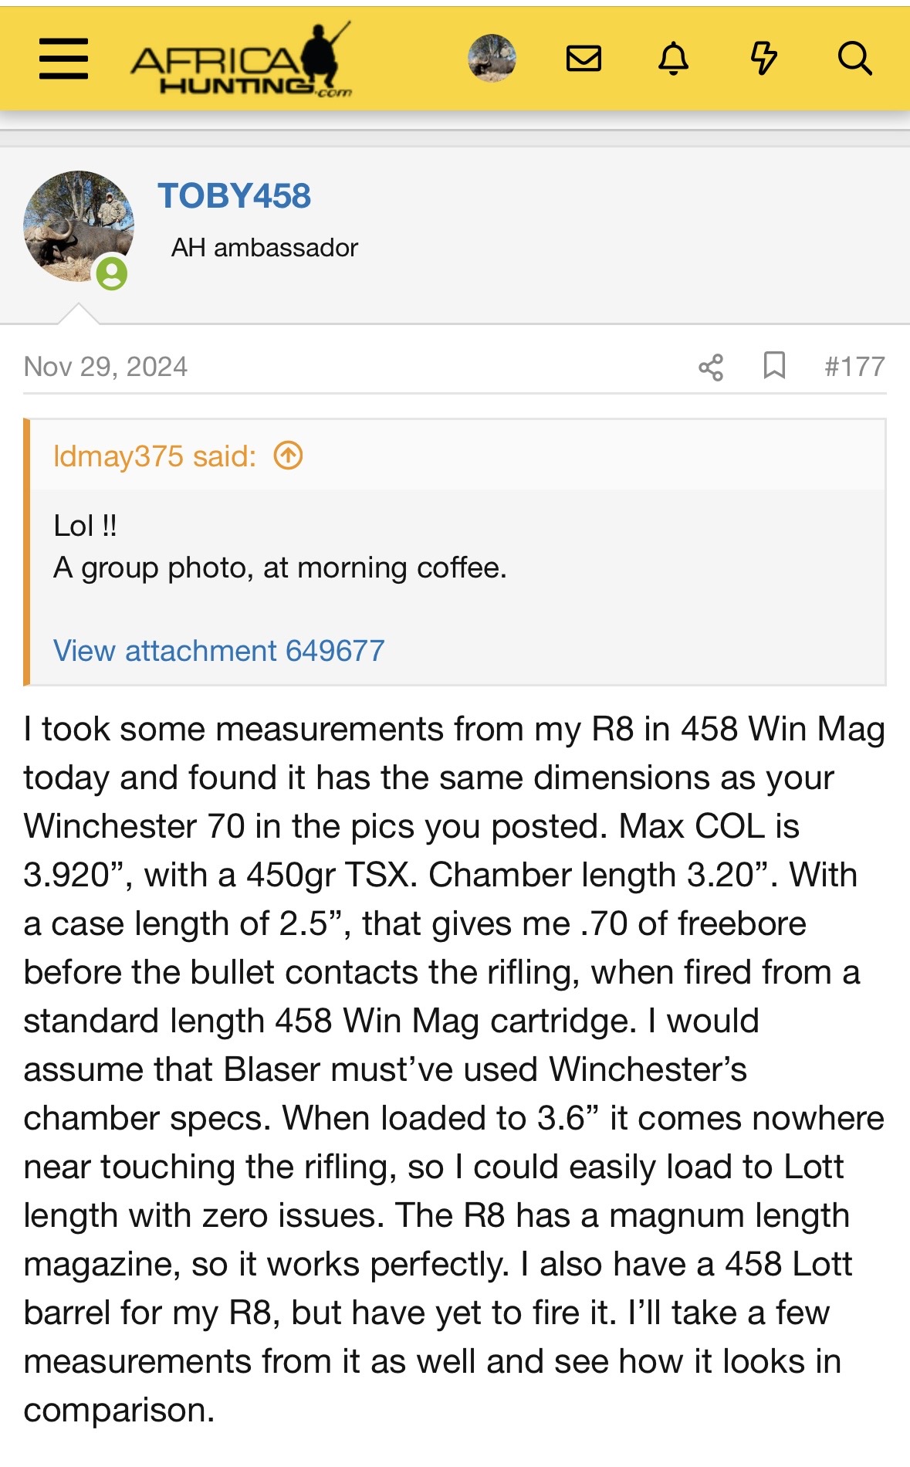Open the private messages envelope icon

pyautogui.click(x=584, y=59)
